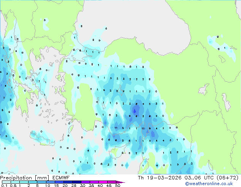Pick the 35–40 mm purple legend swatch
The height and width of the screenshot is (187, 241).
94,182
